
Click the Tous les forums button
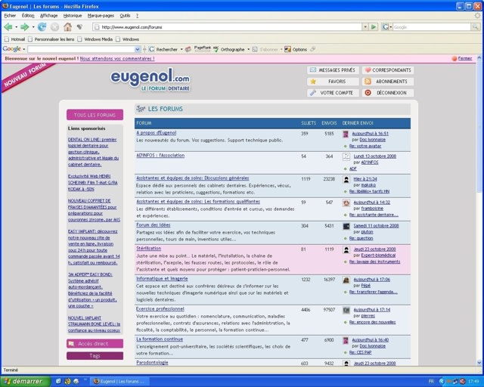[95, 115]
